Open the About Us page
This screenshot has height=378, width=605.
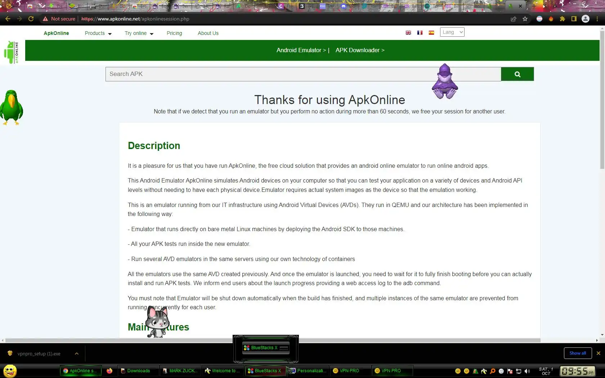coord(208,33)
